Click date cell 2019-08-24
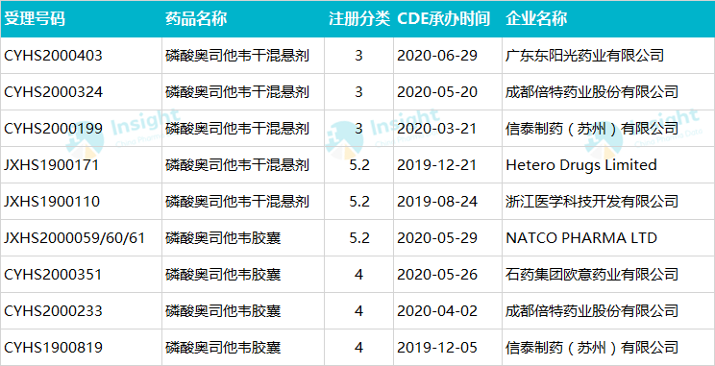The width and height of the screenshot is (715, 366). click(x=437, y=202)
